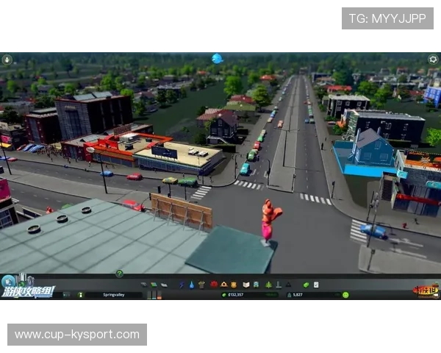The image size is (441, 353).
Task: Click the zoning demand bars indicator
Action: pyautogui.click(x=154, y=295)
